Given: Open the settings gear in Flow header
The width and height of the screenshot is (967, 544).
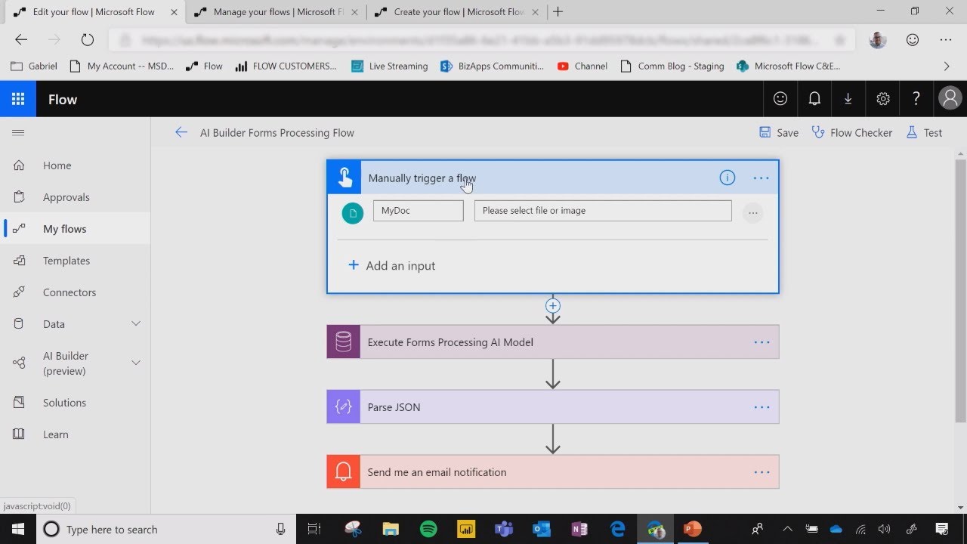Looking at the screenshot, I should (x=882, y=99).
